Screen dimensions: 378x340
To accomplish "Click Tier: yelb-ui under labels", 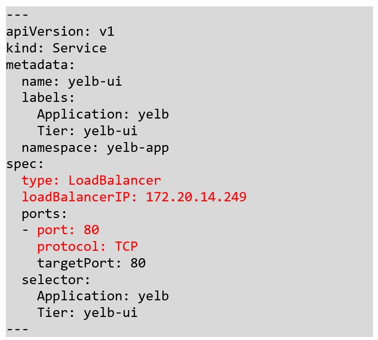I will [87, 131].
